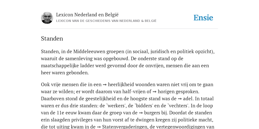Viewport: 259px width, 129px height.
Task: Open Lexicon Nederland en België title
Action: 87,15
